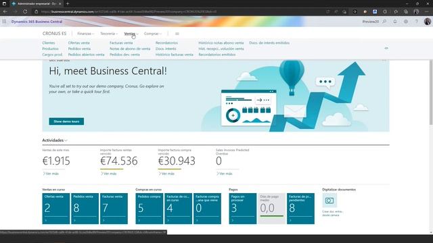Open the settings gear icon in header
Screen dimensions: 433x243
[406, 22]
